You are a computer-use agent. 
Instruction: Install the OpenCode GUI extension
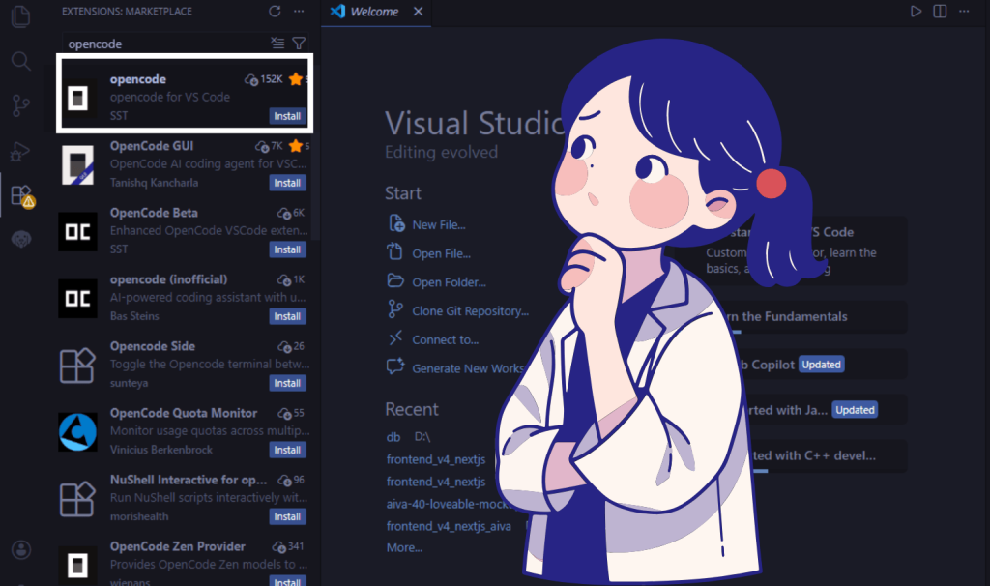(287, 183)
